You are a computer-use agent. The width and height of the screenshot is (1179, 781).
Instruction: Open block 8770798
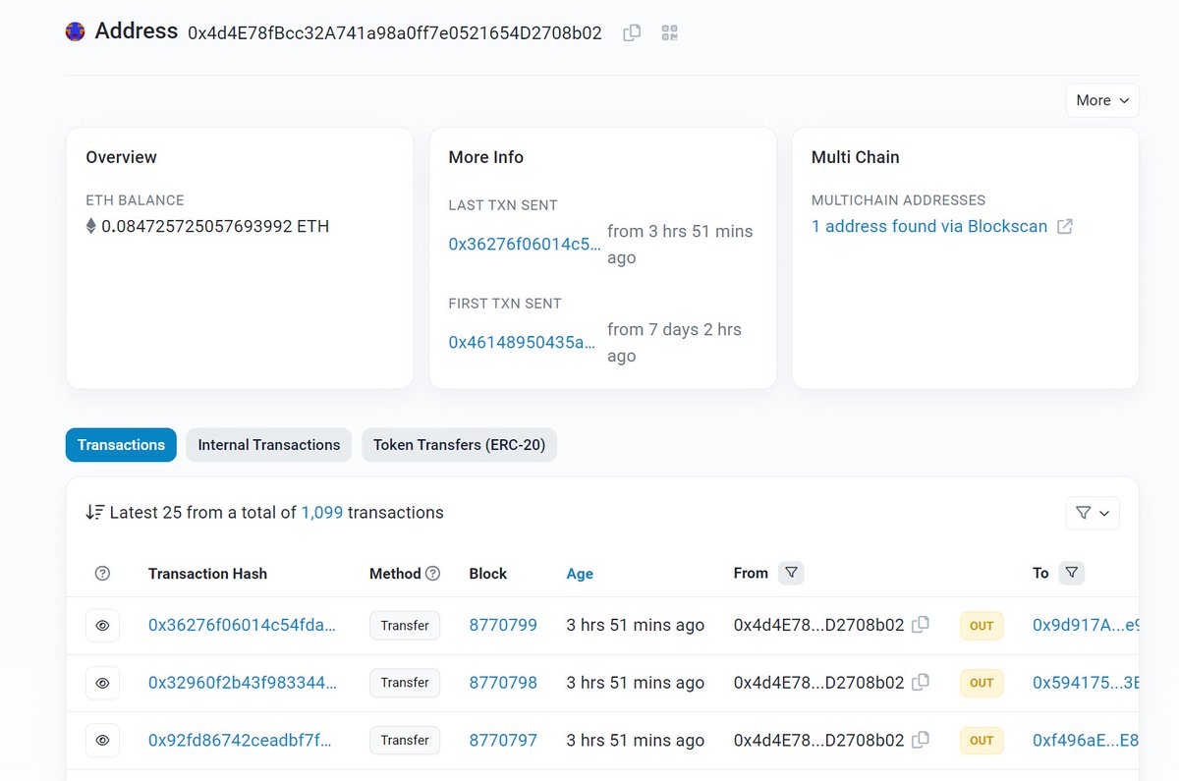coord(503,683)
